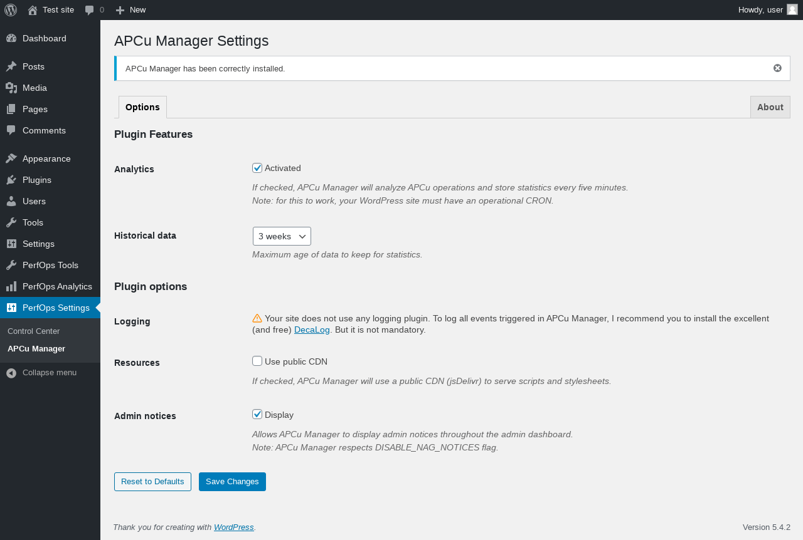Click the Test site home icon
The image size is (803, 540).
(33, 10)
